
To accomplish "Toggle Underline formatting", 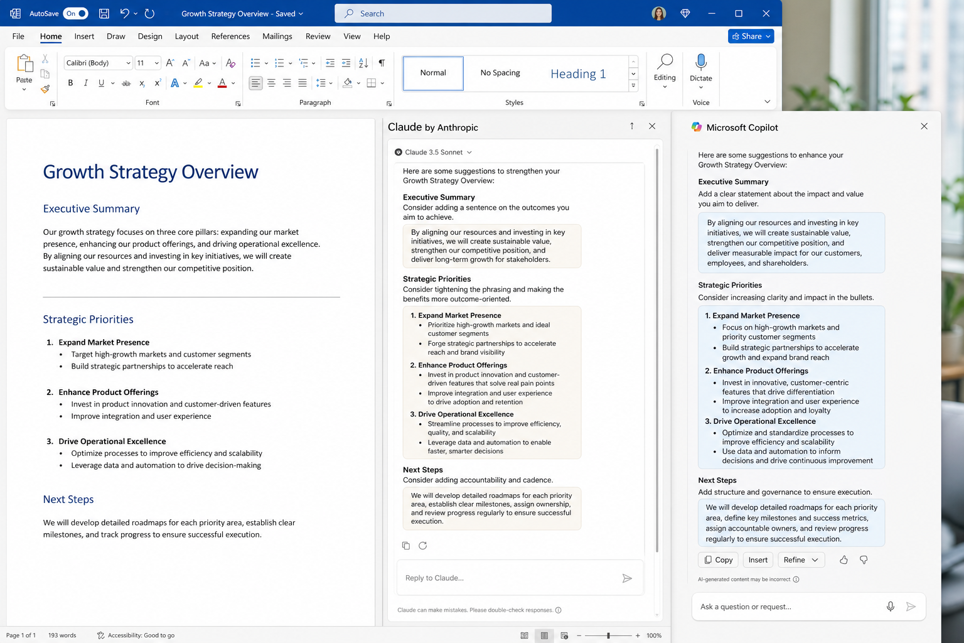I will [101, 83].
